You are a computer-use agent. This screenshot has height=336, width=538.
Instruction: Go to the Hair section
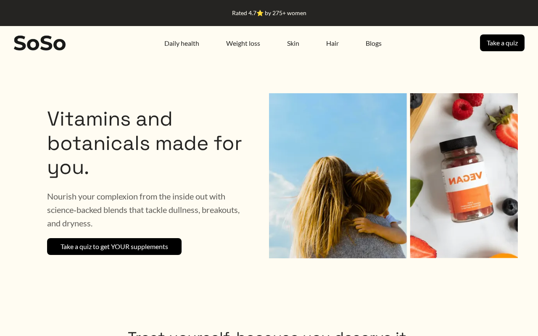(x=332, y=43)
